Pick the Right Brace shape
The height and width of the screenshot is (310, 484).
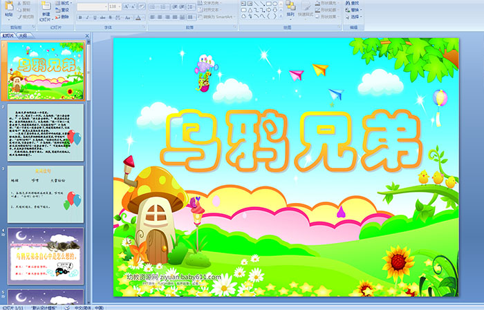274,16
